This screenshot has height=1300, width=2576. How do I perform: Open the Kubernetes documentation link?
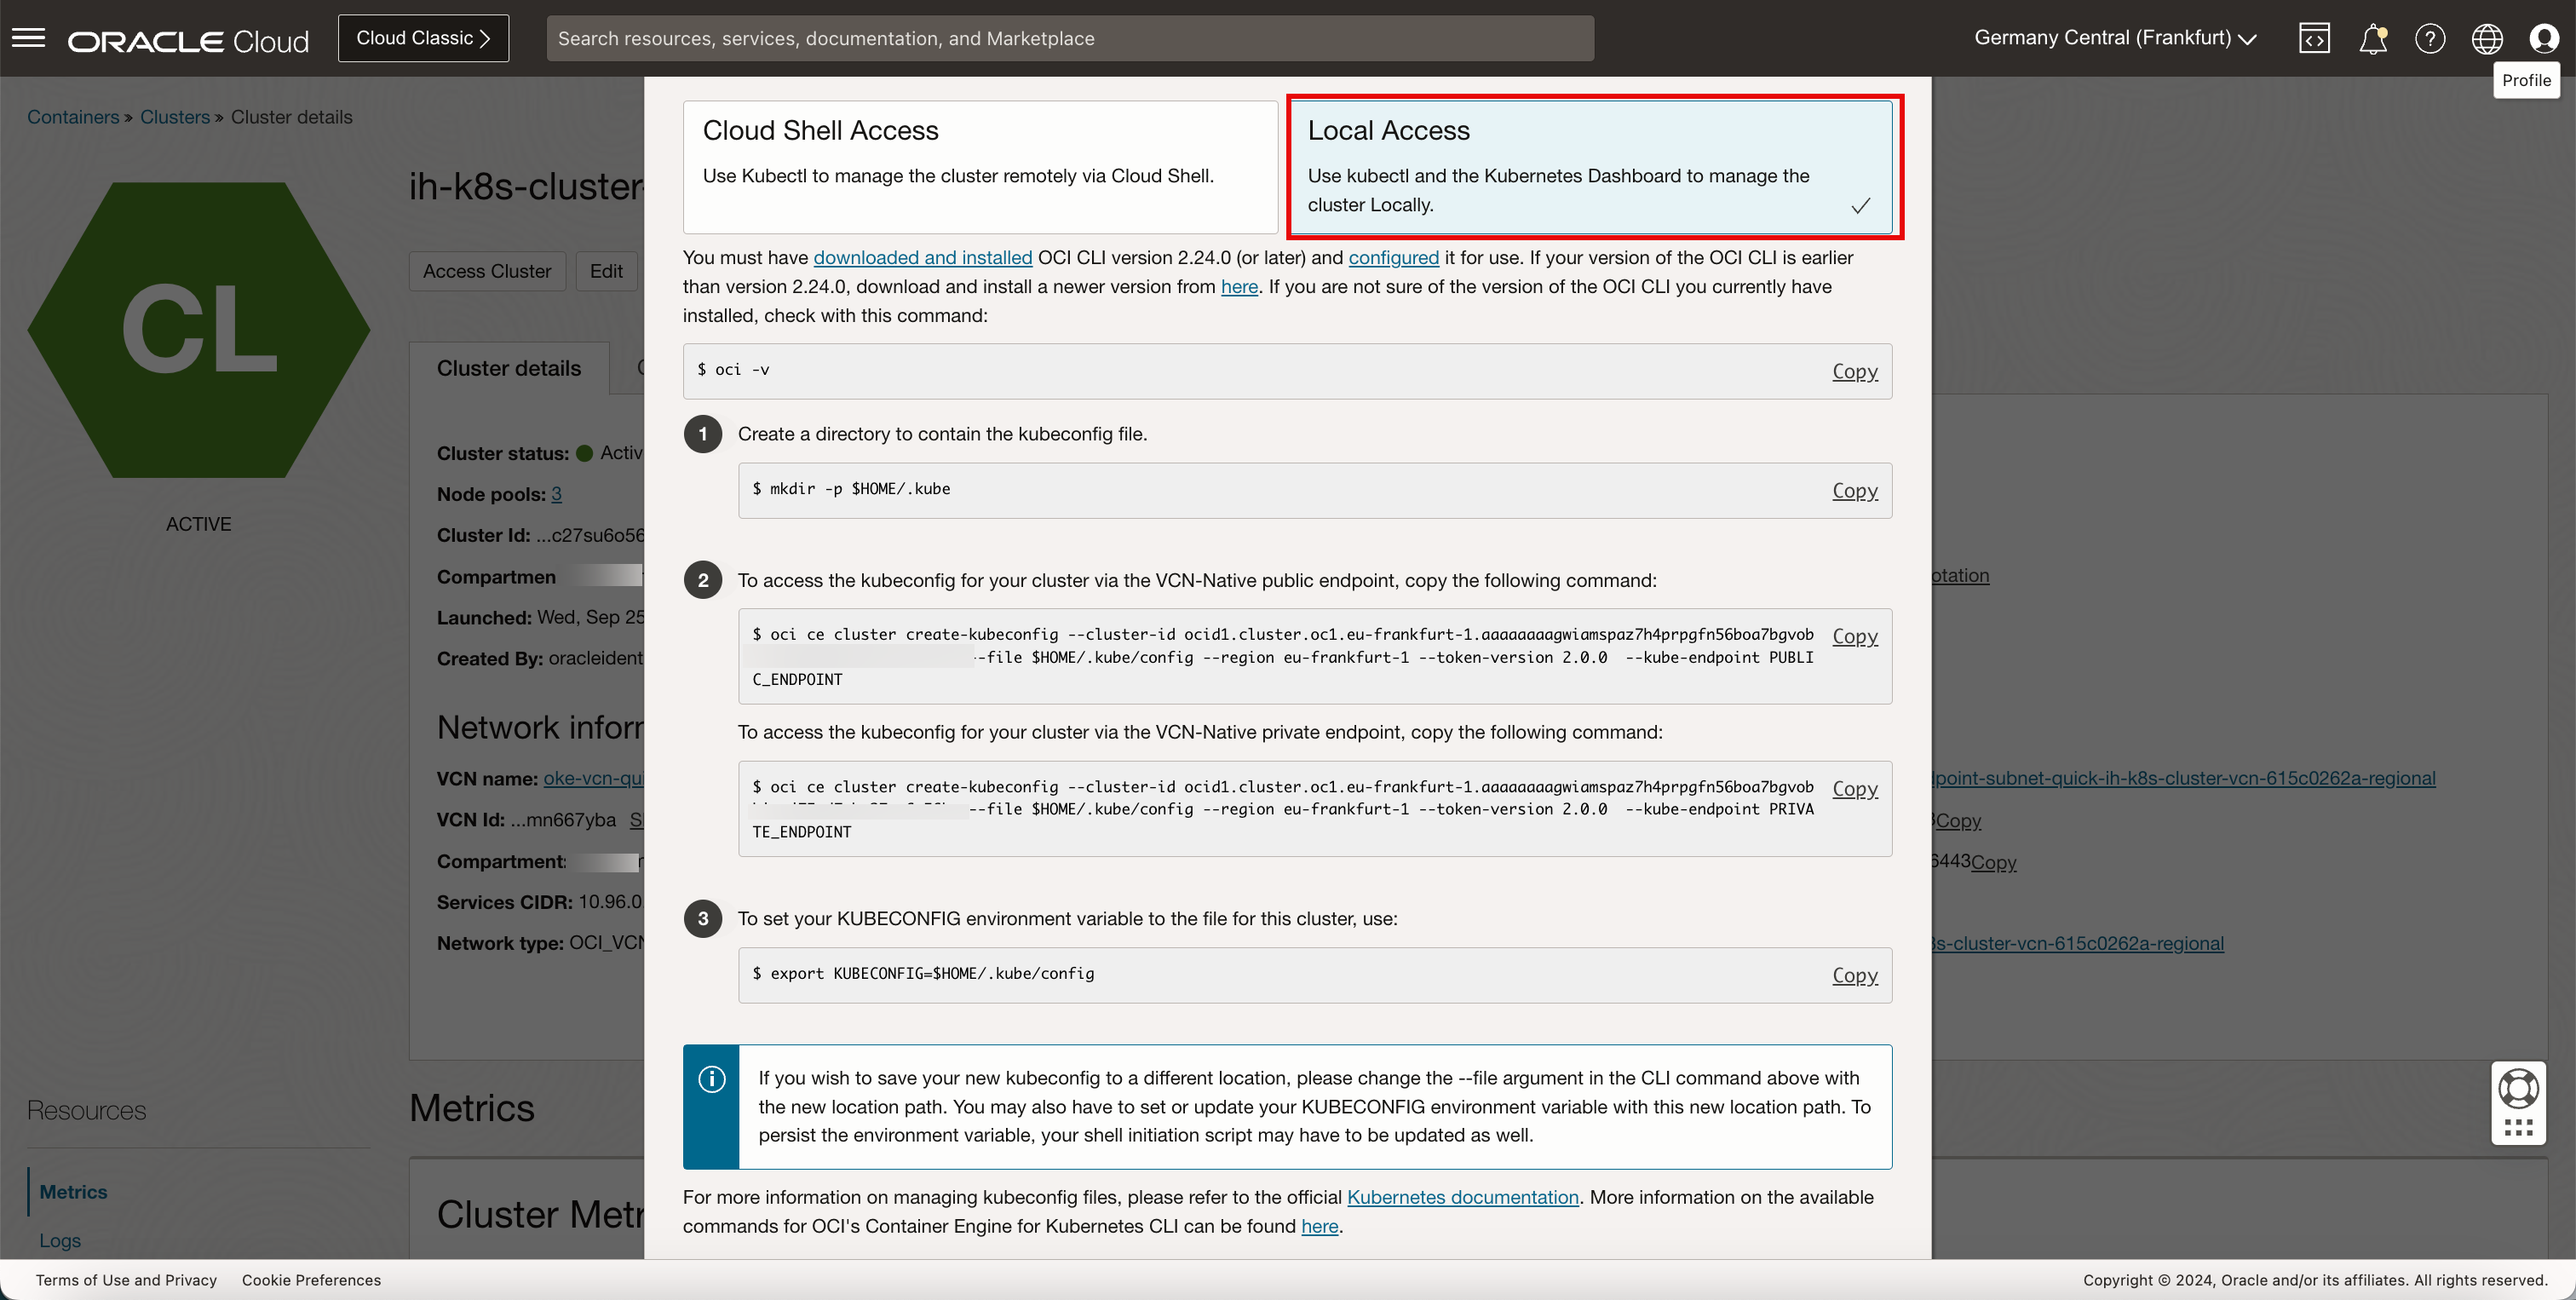pyautogui.click(x=1462, y=1197)
